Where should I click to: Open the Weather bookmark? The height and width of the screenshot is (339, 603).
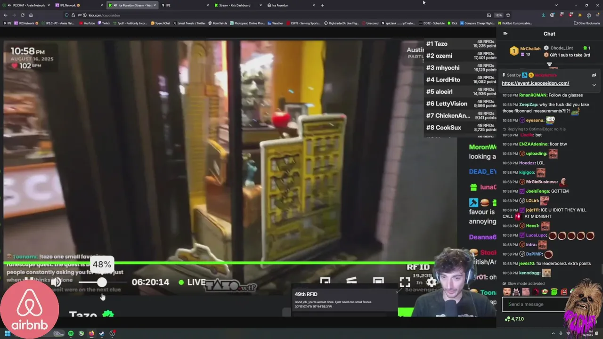275,23
